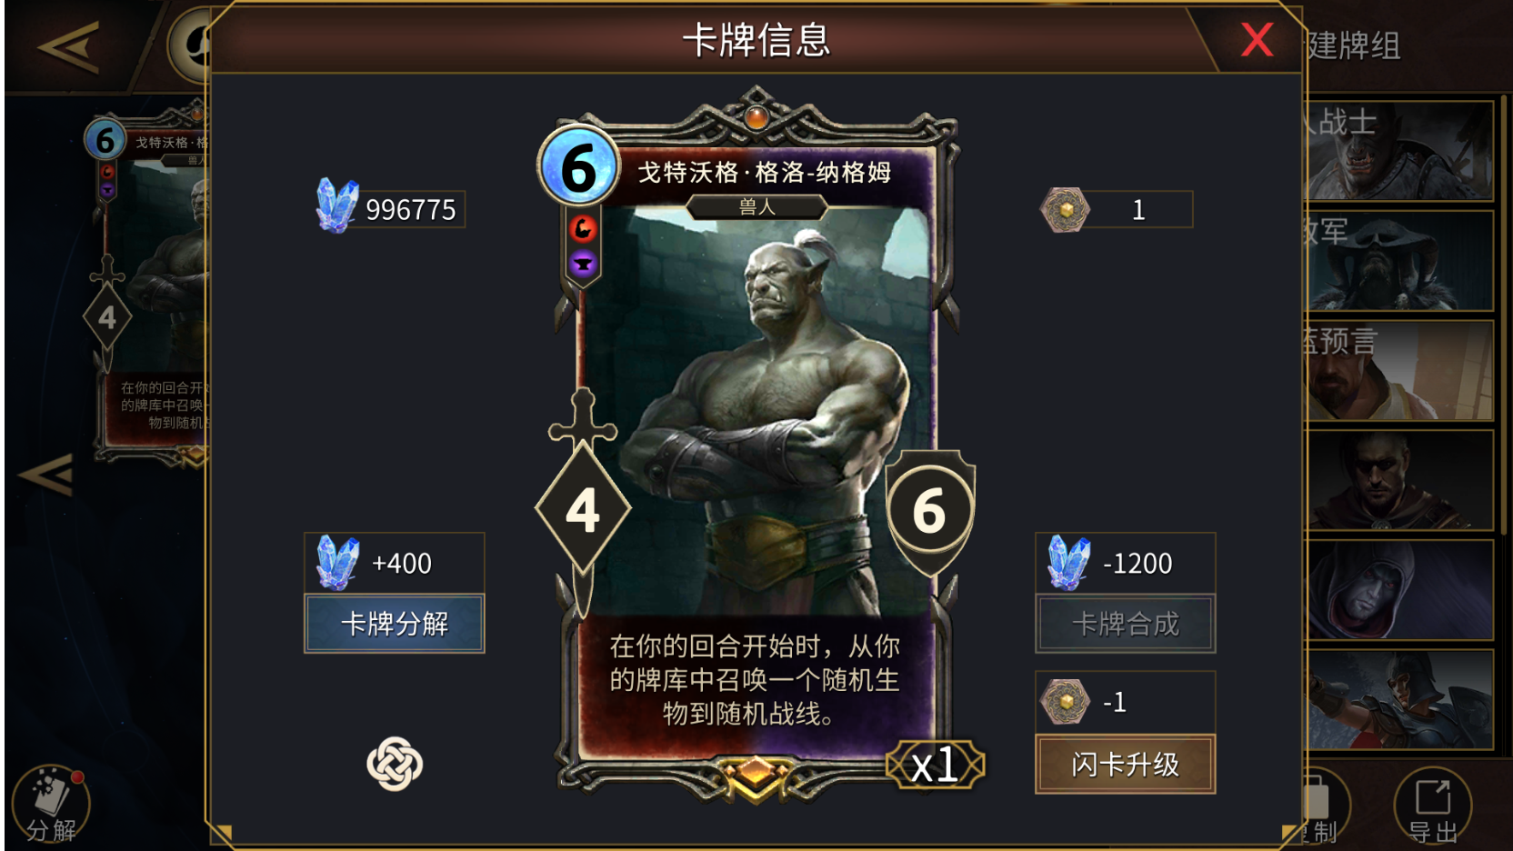Viewport: 1513px width, 851px height.
Task: Select the 预言 deck thumbnail
Action: [1400, 370]
